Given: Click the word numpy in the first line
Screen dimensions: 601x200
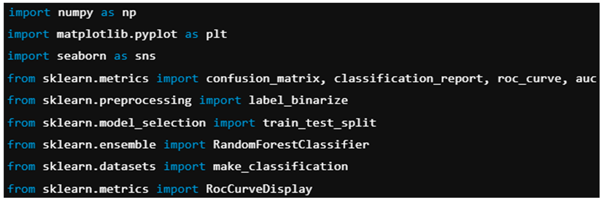Looking at the screenshot, I should 75,13.
